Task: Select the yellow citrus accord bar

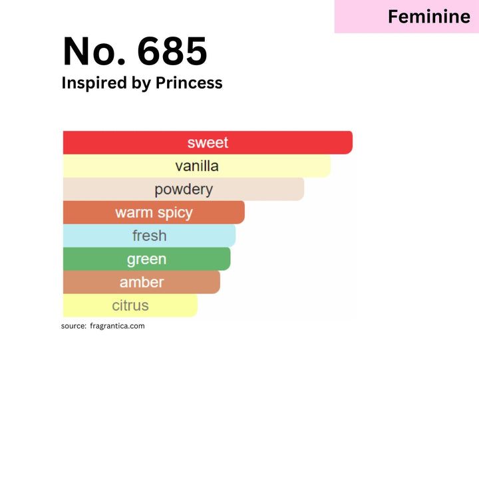Action: [x=130, y=305]
